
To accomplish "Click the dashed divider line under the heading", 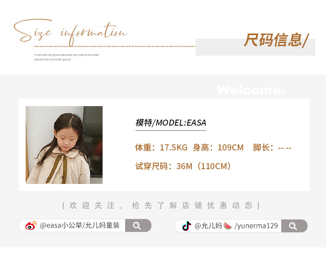I will click(115, 47).
